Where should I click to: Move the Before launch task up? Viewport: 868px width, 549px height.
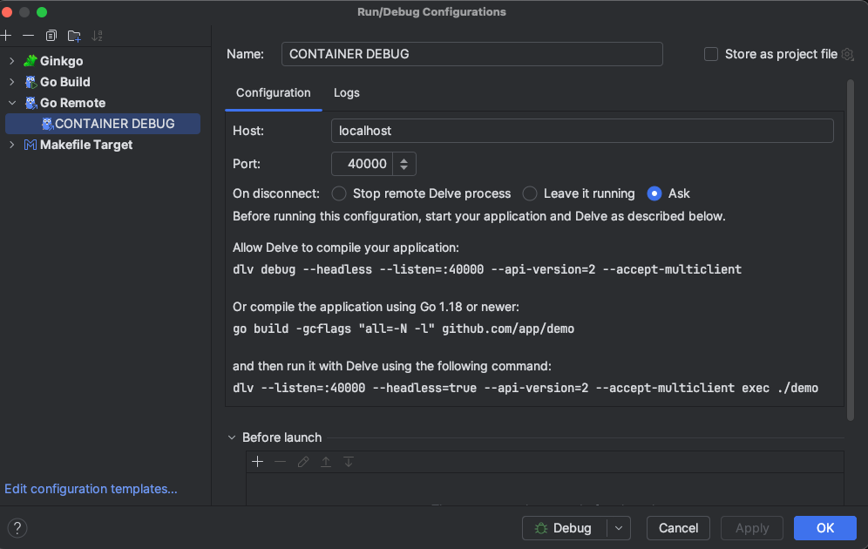pos(325,462)
